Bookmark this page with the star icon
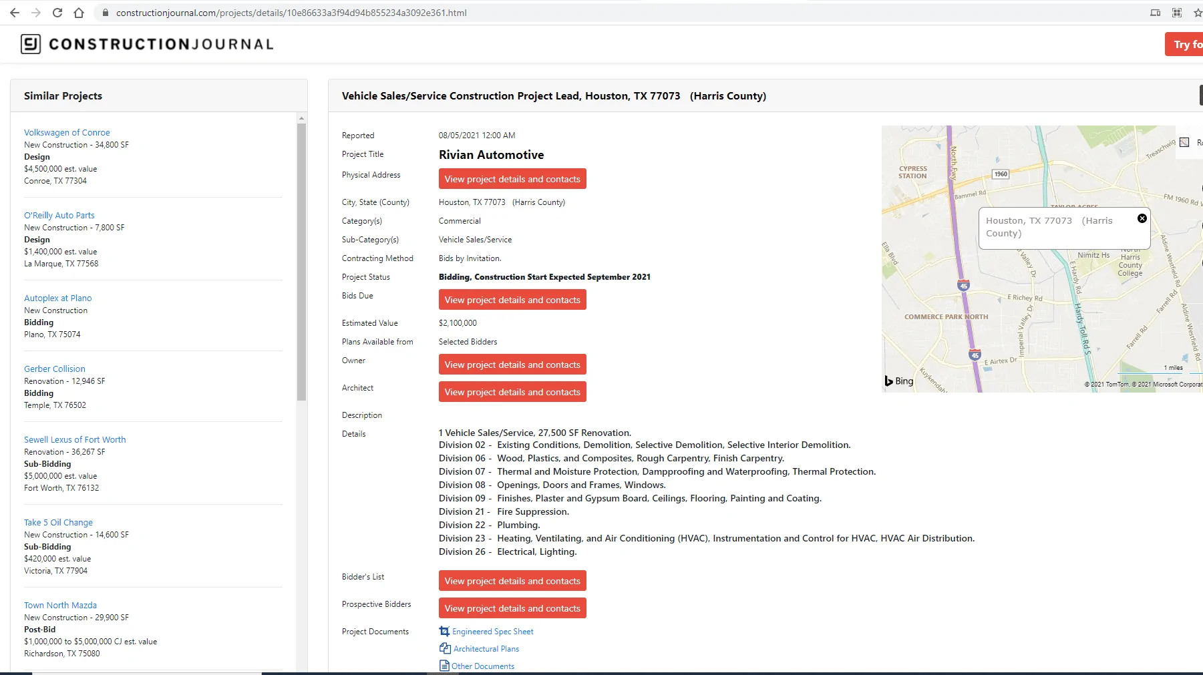This screenshot has width=1203, height=675. [x=1198, y=13]
